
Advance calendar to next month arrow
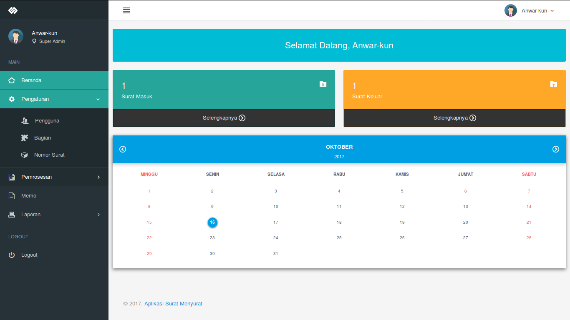tap(556, 149)
